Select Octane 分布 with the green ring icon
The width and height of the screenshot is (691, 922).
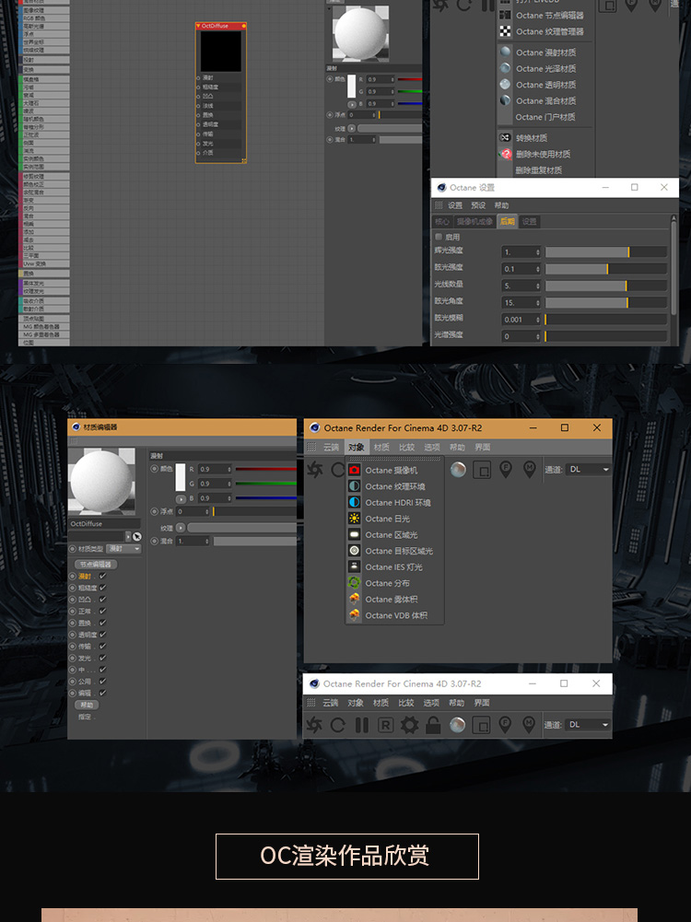pos(394,583)
